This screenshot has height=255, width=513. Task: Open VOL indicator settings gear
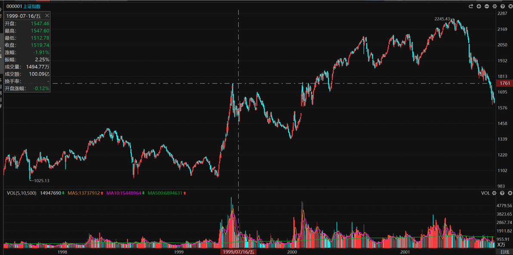click(x=494, y=193)
